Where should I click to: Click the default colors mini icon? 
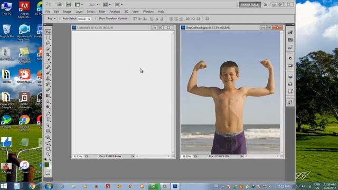[45, 159]
